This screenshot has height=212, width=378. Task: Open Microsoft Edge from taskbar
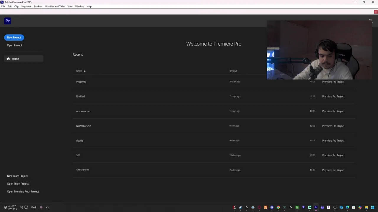point(347,207)
